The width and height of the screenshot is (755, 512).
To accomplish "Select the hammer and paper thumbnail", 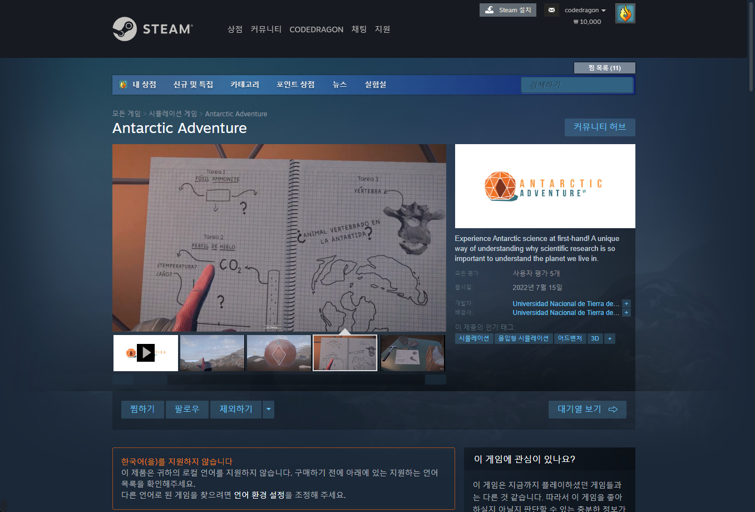I will click(413, 353).
